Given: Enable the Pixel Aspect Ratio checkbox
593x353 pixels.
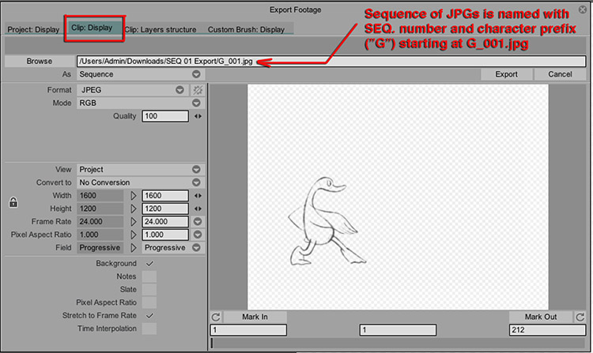Looking at the screenshot, I should click(x=149, y=302).
